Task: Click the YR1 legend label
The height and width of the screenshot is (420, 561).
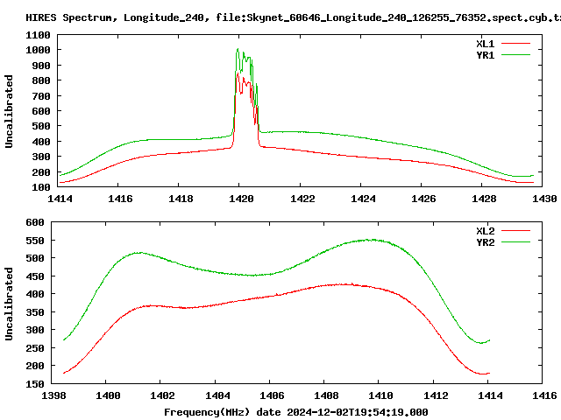Action: tap(485, 55)
